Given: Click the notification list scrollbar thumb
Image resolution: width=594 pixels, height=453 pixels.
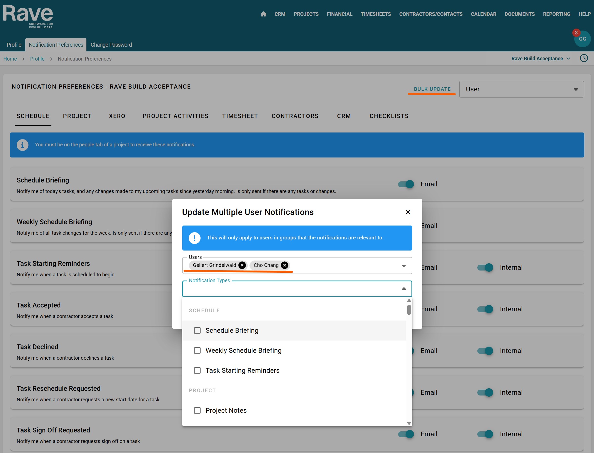Looking at the screenshot, I should pos(409,310).
